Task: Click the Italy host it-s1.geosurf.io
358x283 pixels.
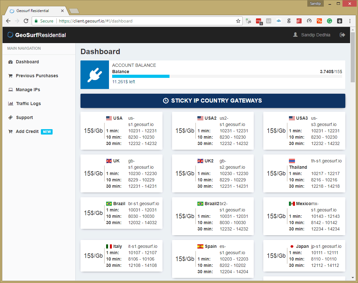Action: pos(143,246)
